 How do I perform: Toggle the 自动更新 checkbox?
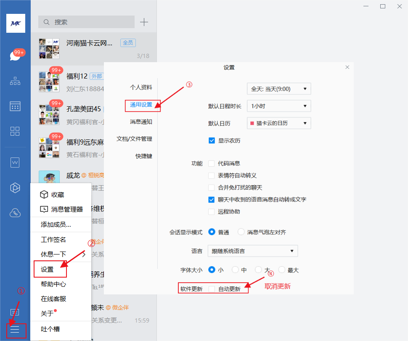[x=212, y=289]
